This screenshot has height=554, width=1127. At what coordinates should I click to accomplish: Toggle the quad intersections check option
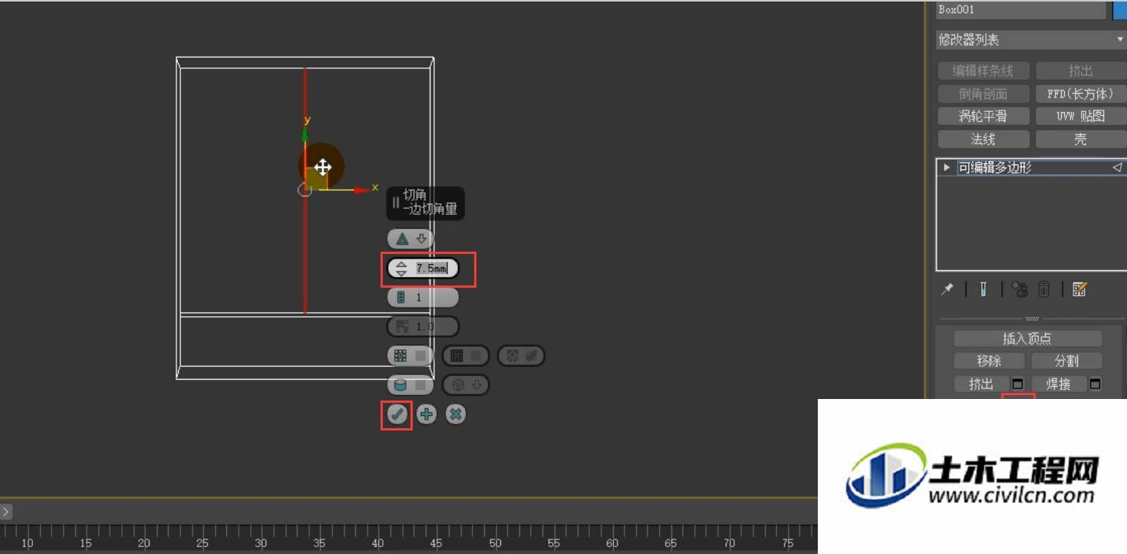click(522, 356)
